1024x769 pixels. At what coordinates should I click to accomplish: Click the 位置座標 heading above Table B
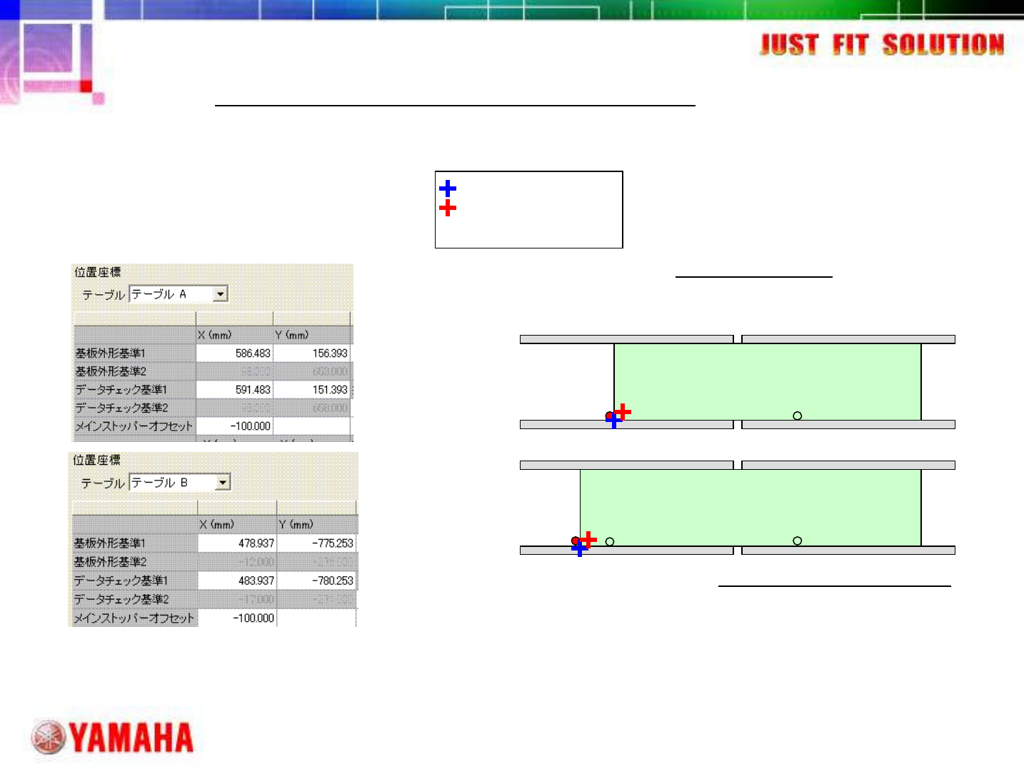[x=96, y=460]
